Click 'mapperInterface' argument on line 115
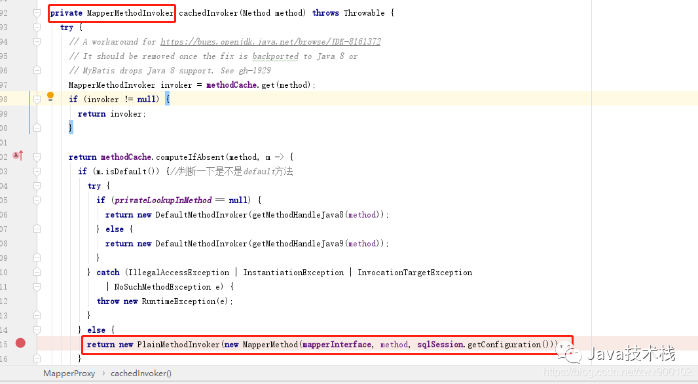 [x=337, y=344]
